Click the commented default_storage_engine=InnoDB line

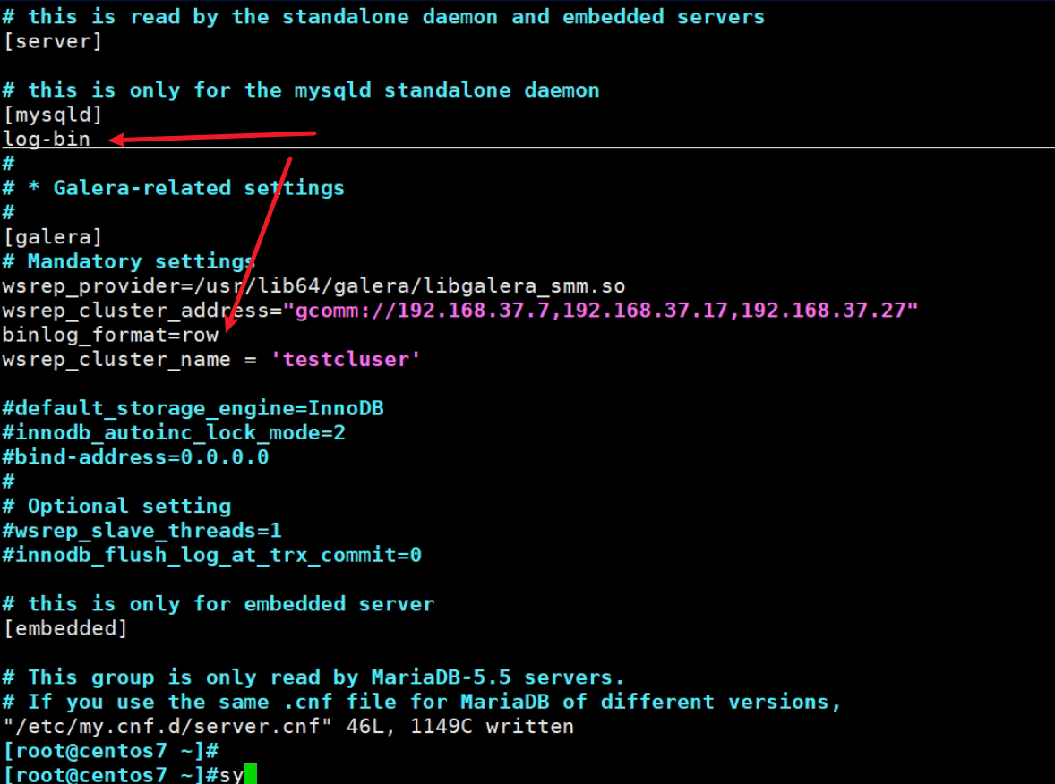pyautogui.click(x=193, y=408)
